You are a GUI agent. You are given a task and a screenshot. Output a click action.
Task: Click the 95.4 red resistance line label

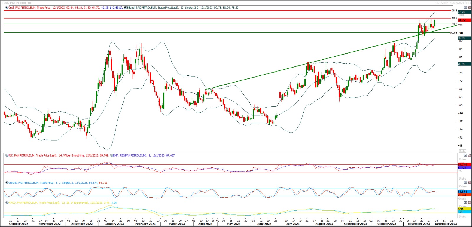click(454, 19)
